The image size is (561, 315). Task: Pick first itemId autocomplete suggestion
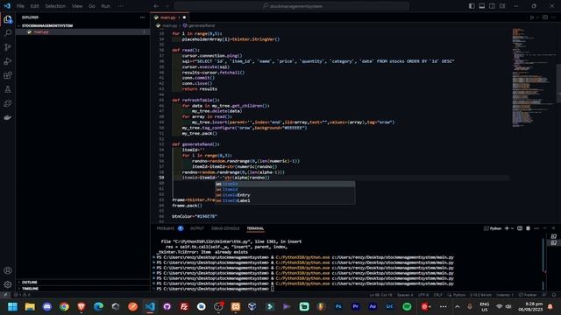coord(285,184)
